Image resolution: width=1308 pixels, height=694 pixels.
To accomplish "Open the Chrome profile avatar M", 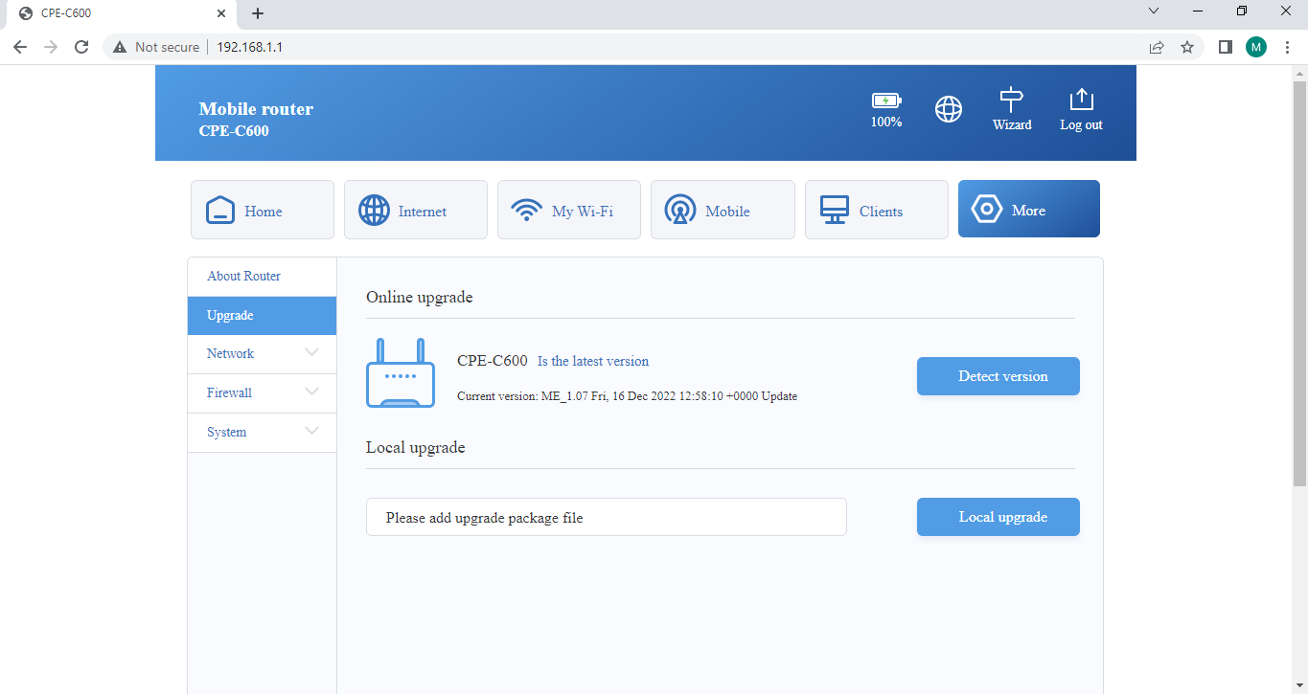I will coord(1256,47).
